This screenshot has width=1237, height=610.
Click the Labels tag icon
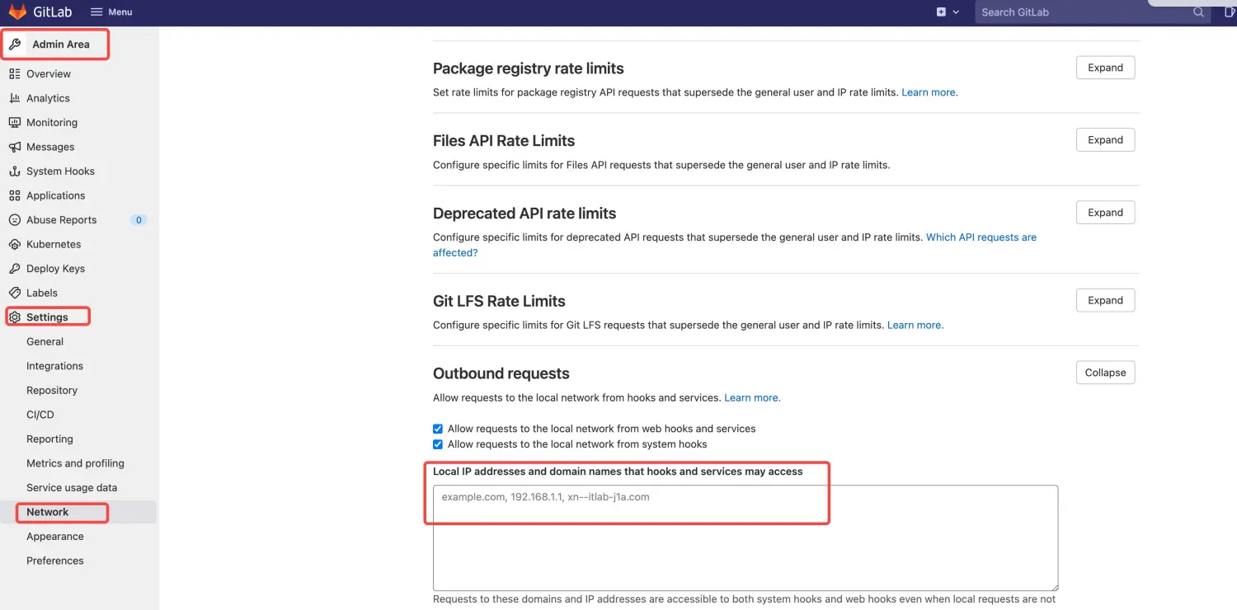[x=14, y=293]
